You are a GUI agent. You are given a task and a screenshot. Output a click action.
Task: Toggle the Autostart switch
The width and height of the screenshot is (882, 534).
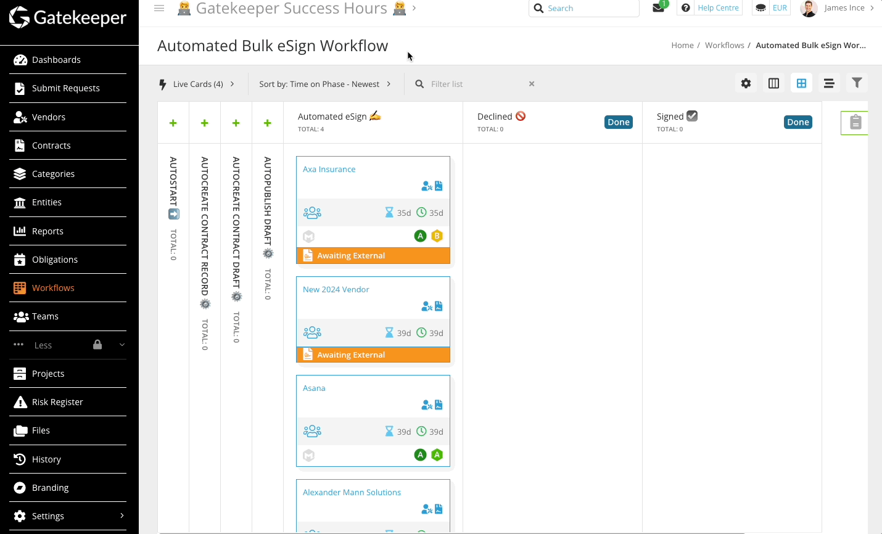point(173,214)
